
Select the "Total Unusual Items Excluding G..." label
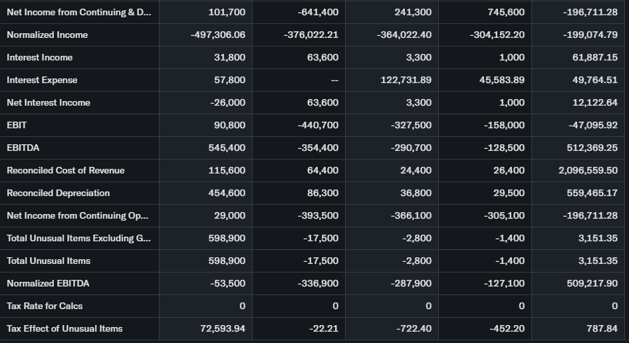click(x=78, y=238)
